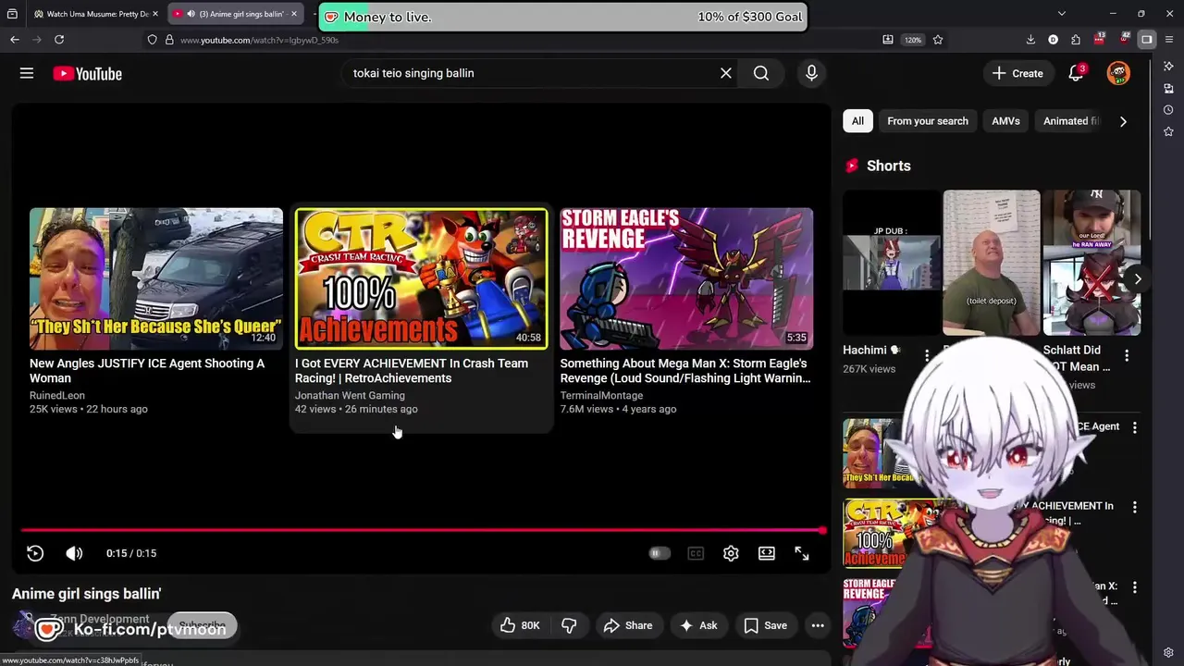Open the extensions puzzle icon
1184x666 pixels.
1076,40
